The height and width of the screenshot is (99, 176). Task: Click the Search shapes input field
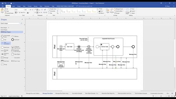pos(10,23)
